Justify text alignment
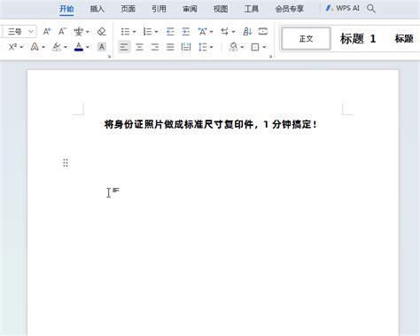 point(170,47)
